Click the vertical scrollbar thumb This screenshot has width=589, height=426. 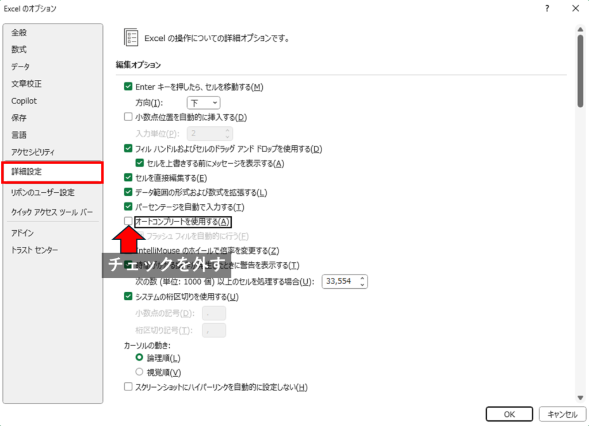pos(580,71)
